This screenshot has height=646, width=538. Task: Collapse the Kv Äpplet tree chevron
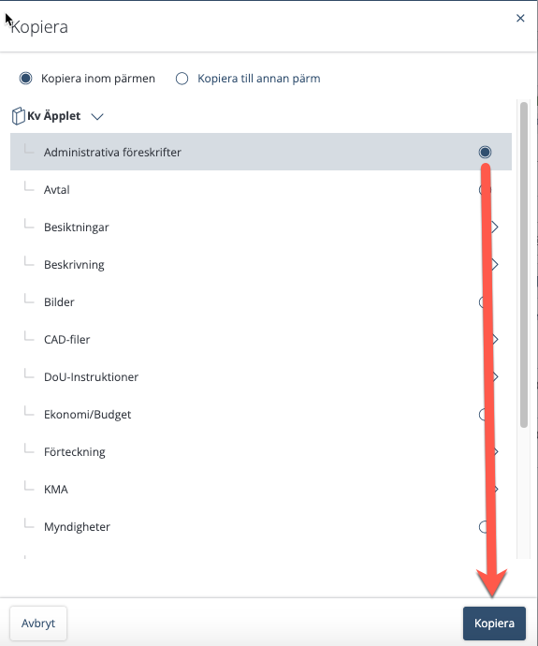point(97,117)
